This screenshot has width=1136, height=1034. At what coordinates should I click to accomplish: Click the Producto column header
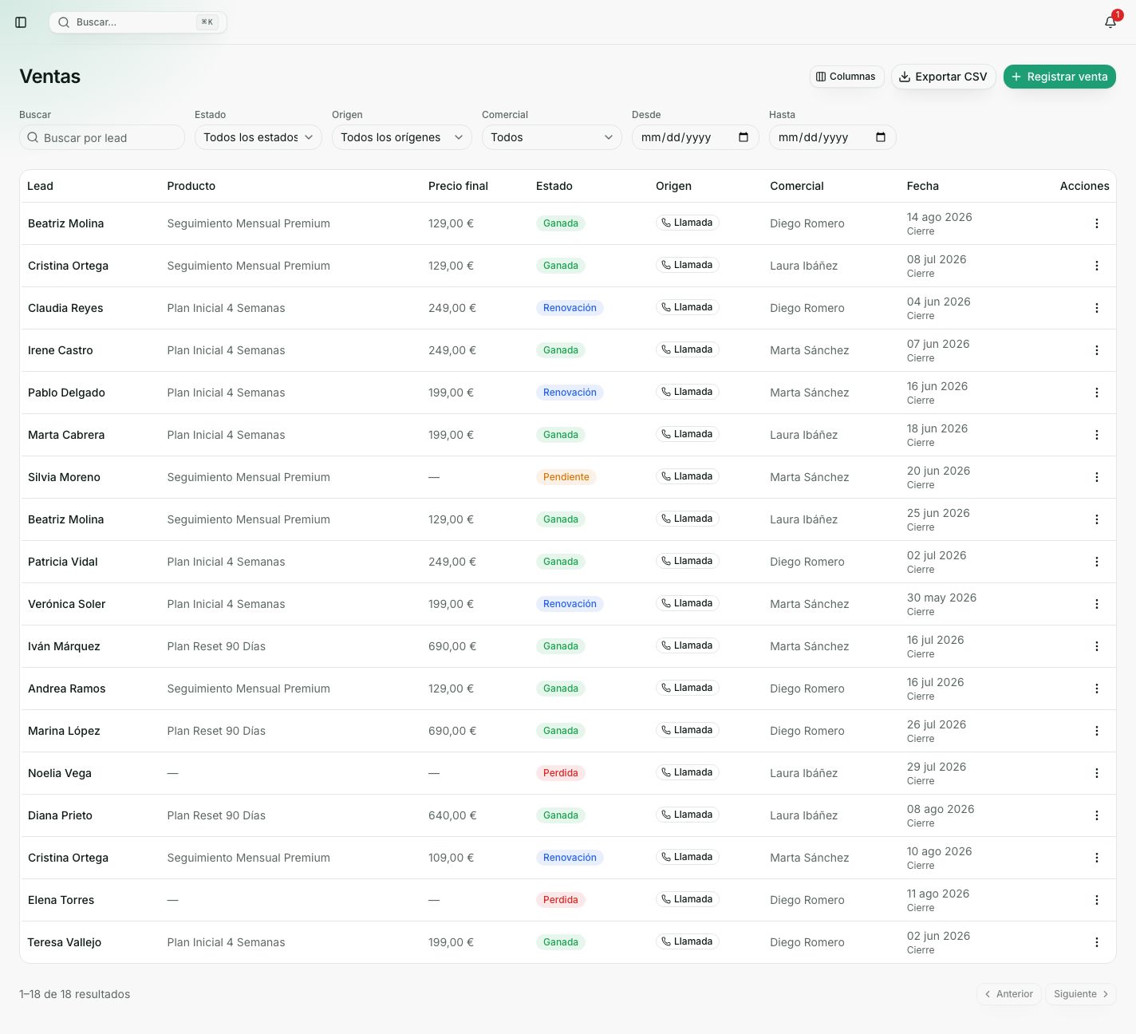(191, 186)
